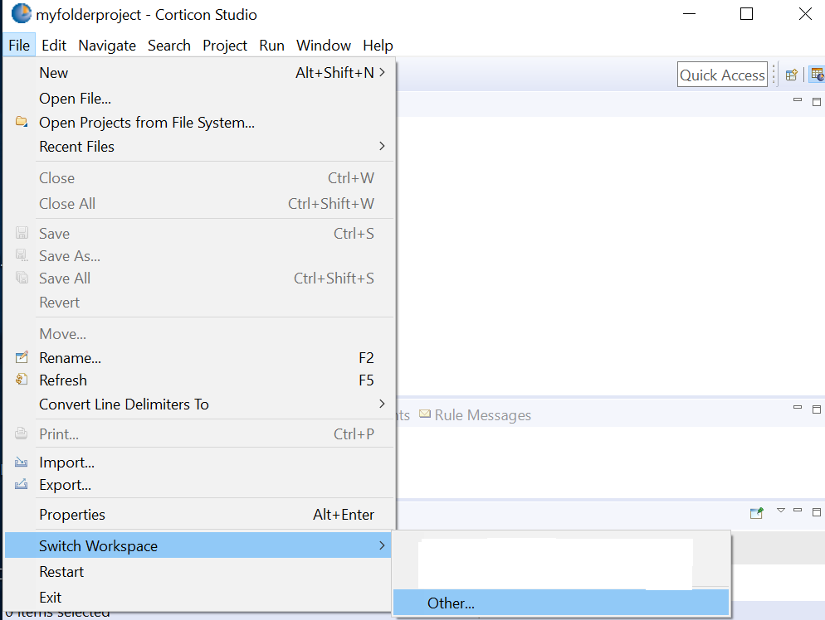Maximize the editor area panel

[x=817, y=101]
